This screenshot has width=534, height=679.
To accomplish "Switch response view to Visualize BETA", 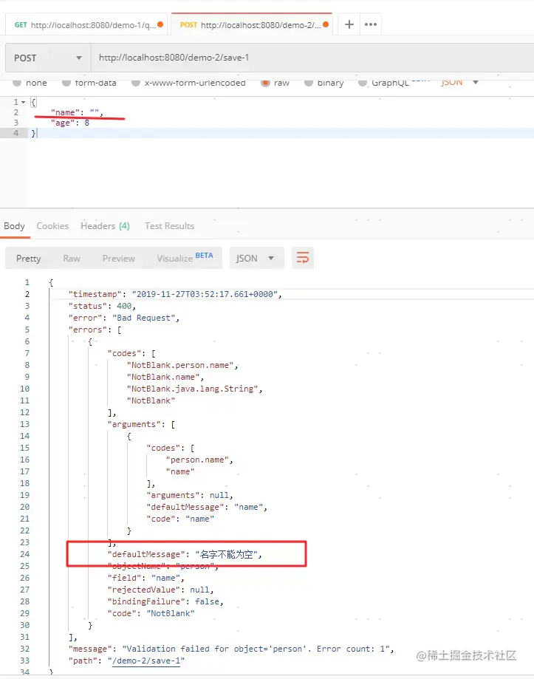I will [185, 258].
